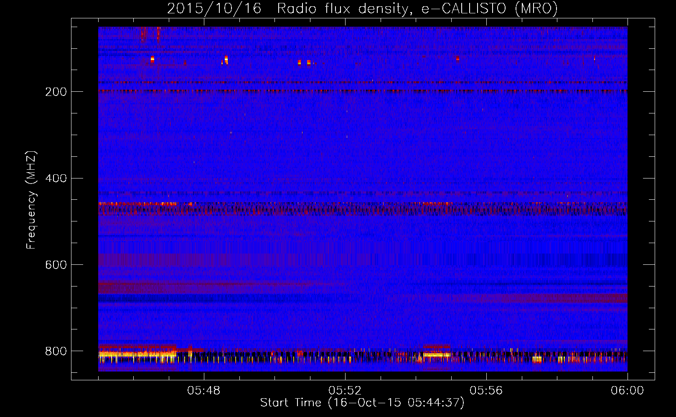Click the '200' frequency tick label
The image size is (676, 417).
tap(56, 92)
